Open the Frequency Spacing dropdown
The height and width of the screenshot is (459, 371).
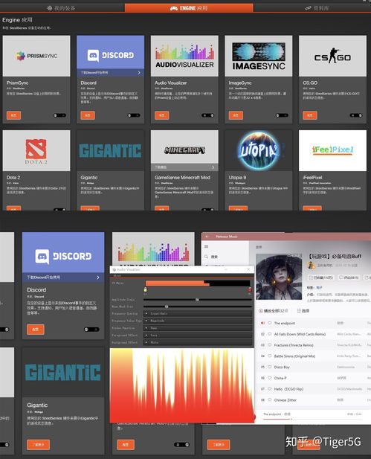198,313
